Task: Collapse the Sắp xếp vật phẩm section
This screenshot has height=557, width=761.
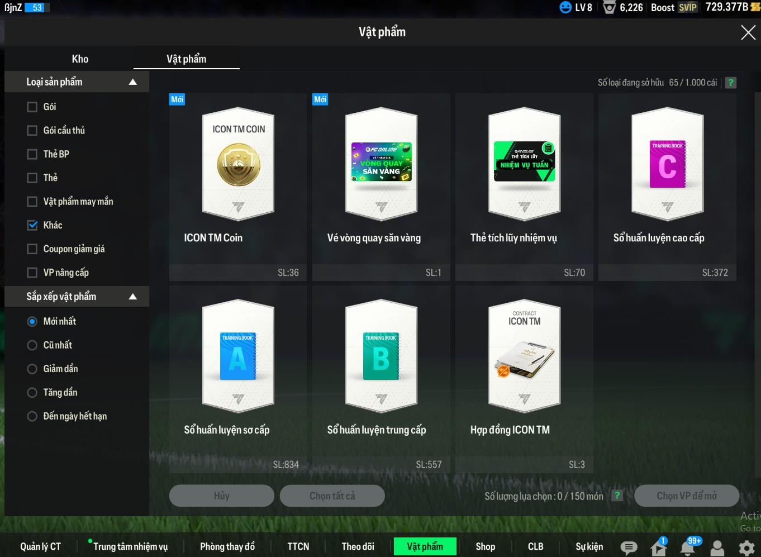Action: [132, 297]
